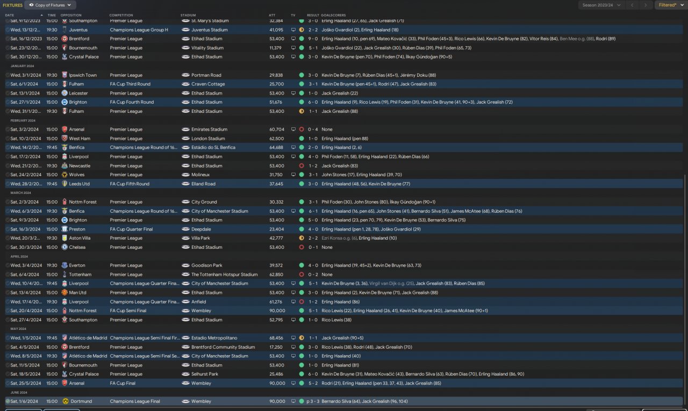The width and height of the screenshot is (688, 411).
Task: Click the Chelsea club badge
Action: click(64, 247)
